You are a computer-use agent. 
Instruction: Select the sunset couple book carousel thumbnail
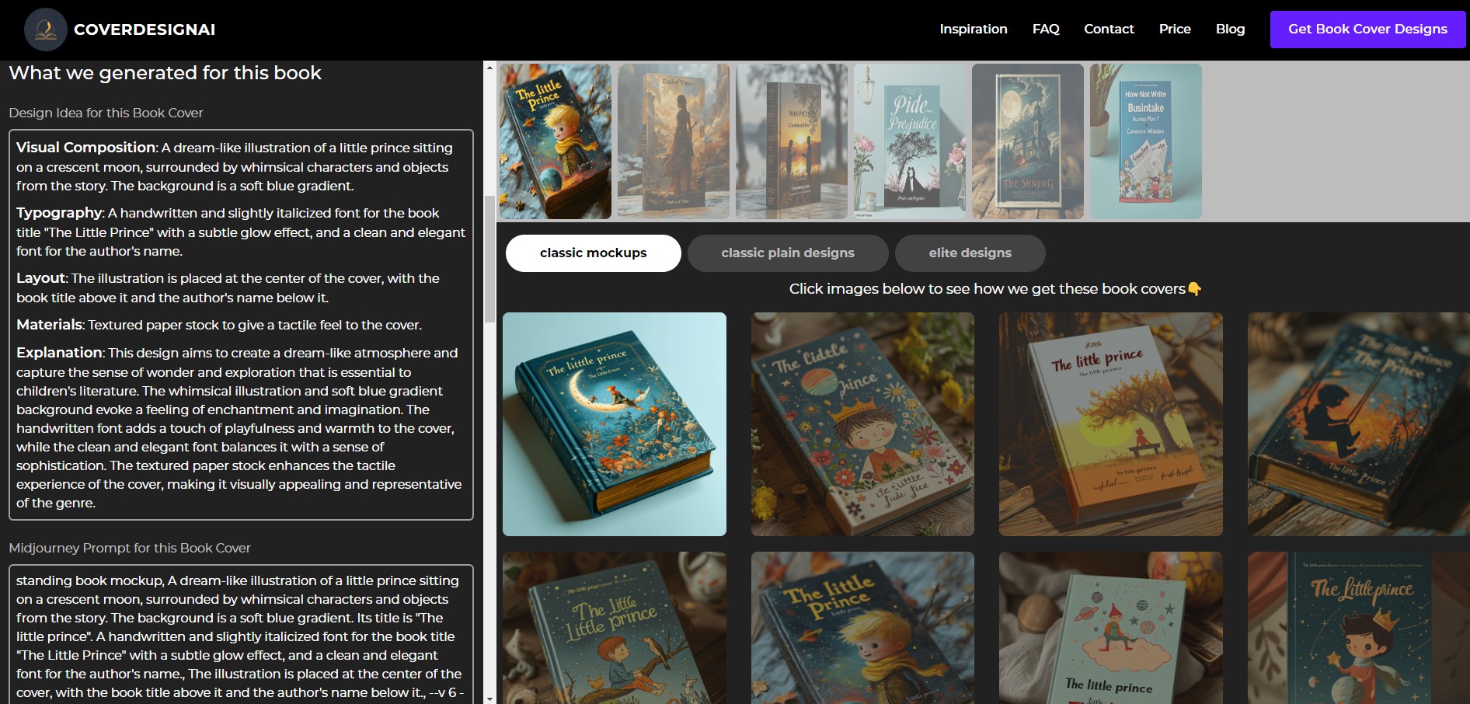pos(792,141)
